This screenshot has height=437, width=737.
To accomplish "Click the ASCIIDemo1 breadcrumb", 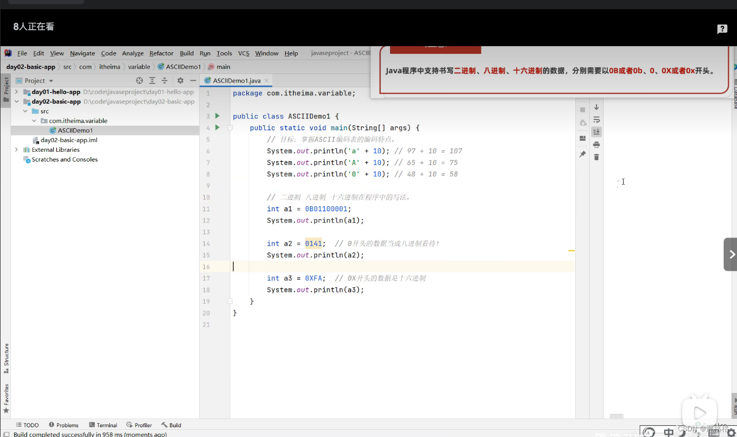I will click(179, 67).
